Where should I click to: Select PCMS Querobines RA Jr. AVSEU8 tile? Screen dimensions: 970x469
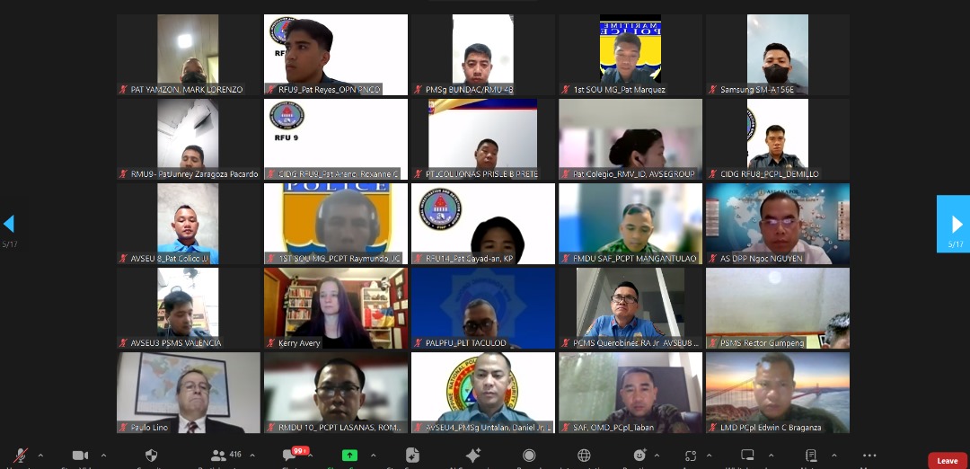[x=630, y=308]
